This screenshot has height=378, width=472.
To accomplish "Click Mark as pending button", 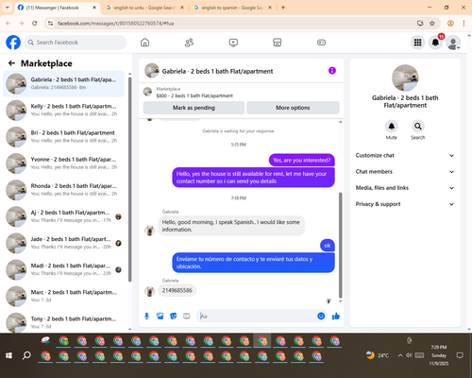I will 194,108.
